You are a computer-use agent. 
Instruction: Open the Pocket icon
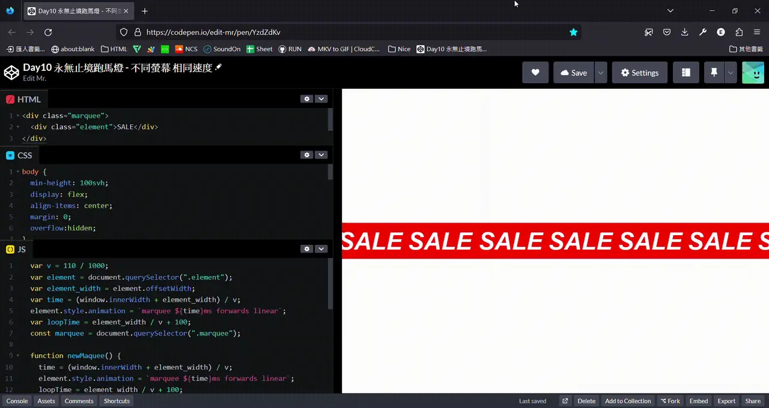[x=667, y=32]
